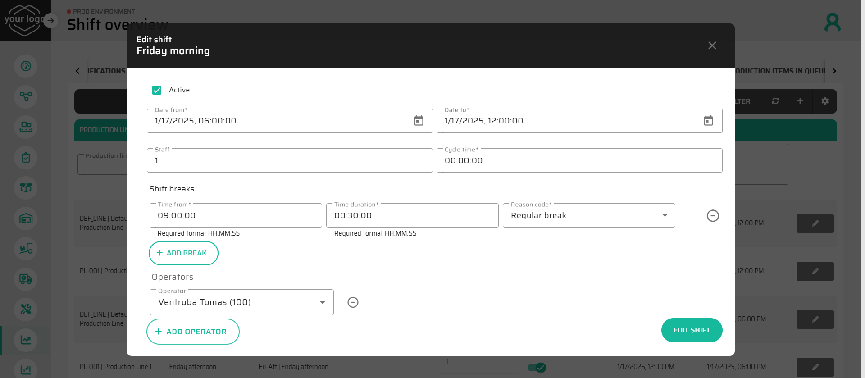Click the Add Break button
Image resolution: width=865 pixels, height=378 pixels.
pos(183,253)
